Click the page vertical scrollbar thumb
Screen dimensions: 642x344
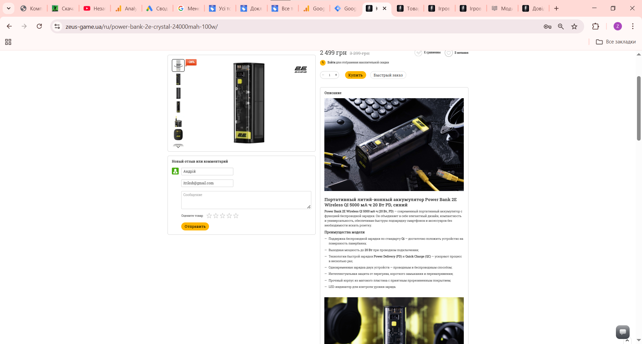click(x=639, y=108)
